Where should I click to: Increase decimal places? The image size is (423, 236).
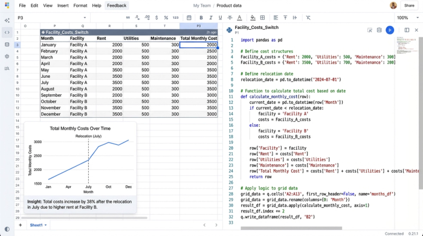[x=147, y=18]
